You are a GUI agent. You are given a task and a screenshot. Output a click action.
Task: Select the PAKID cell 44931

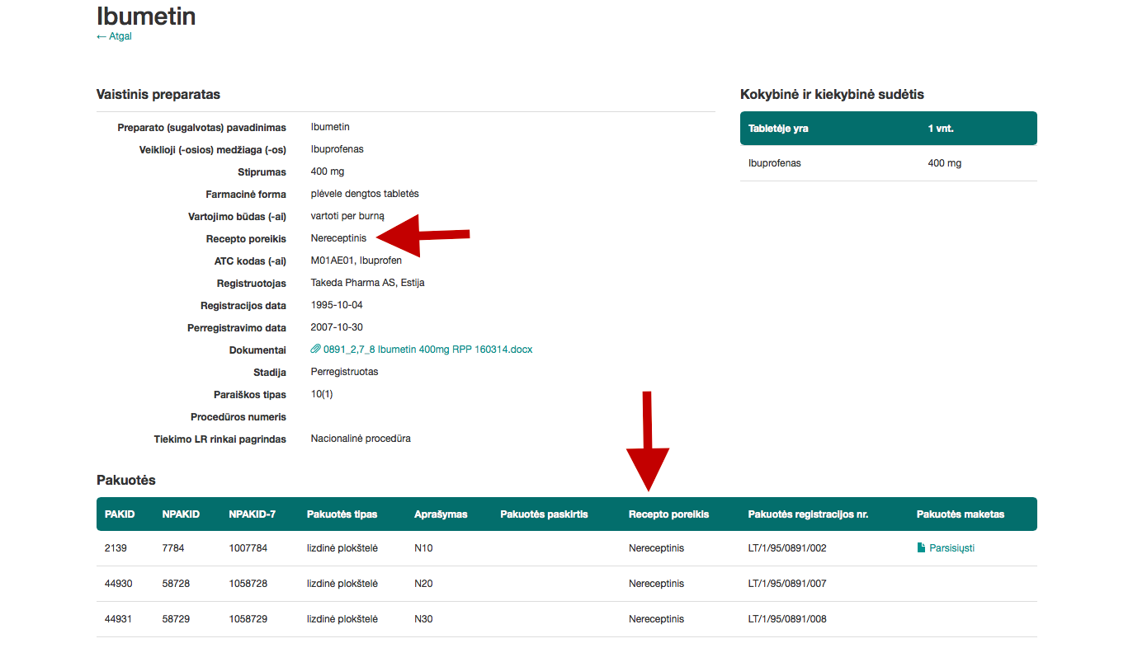click(x=119, y=619)
